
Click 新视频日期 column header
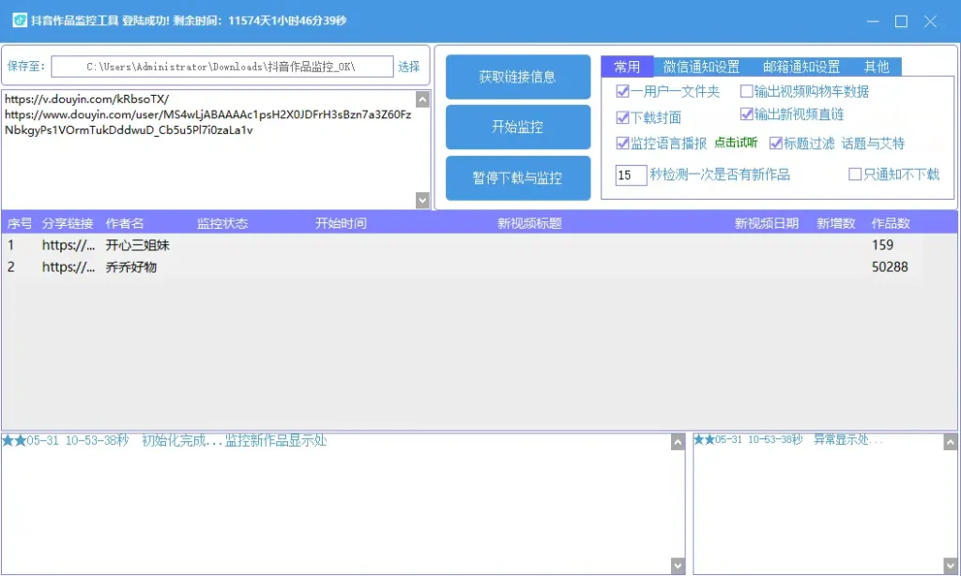click(x=766, y=223)
